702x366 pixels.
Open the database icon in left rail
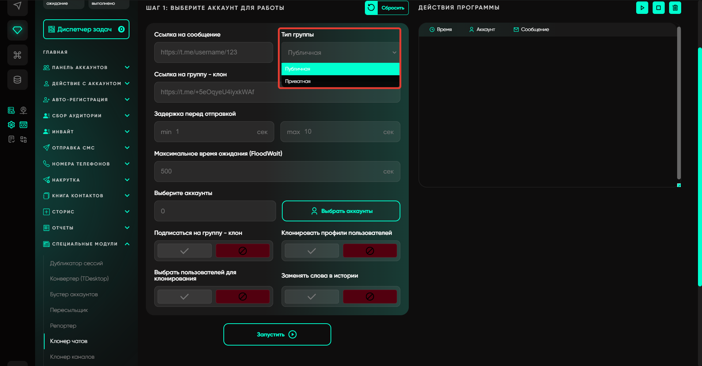coord(17,80)
